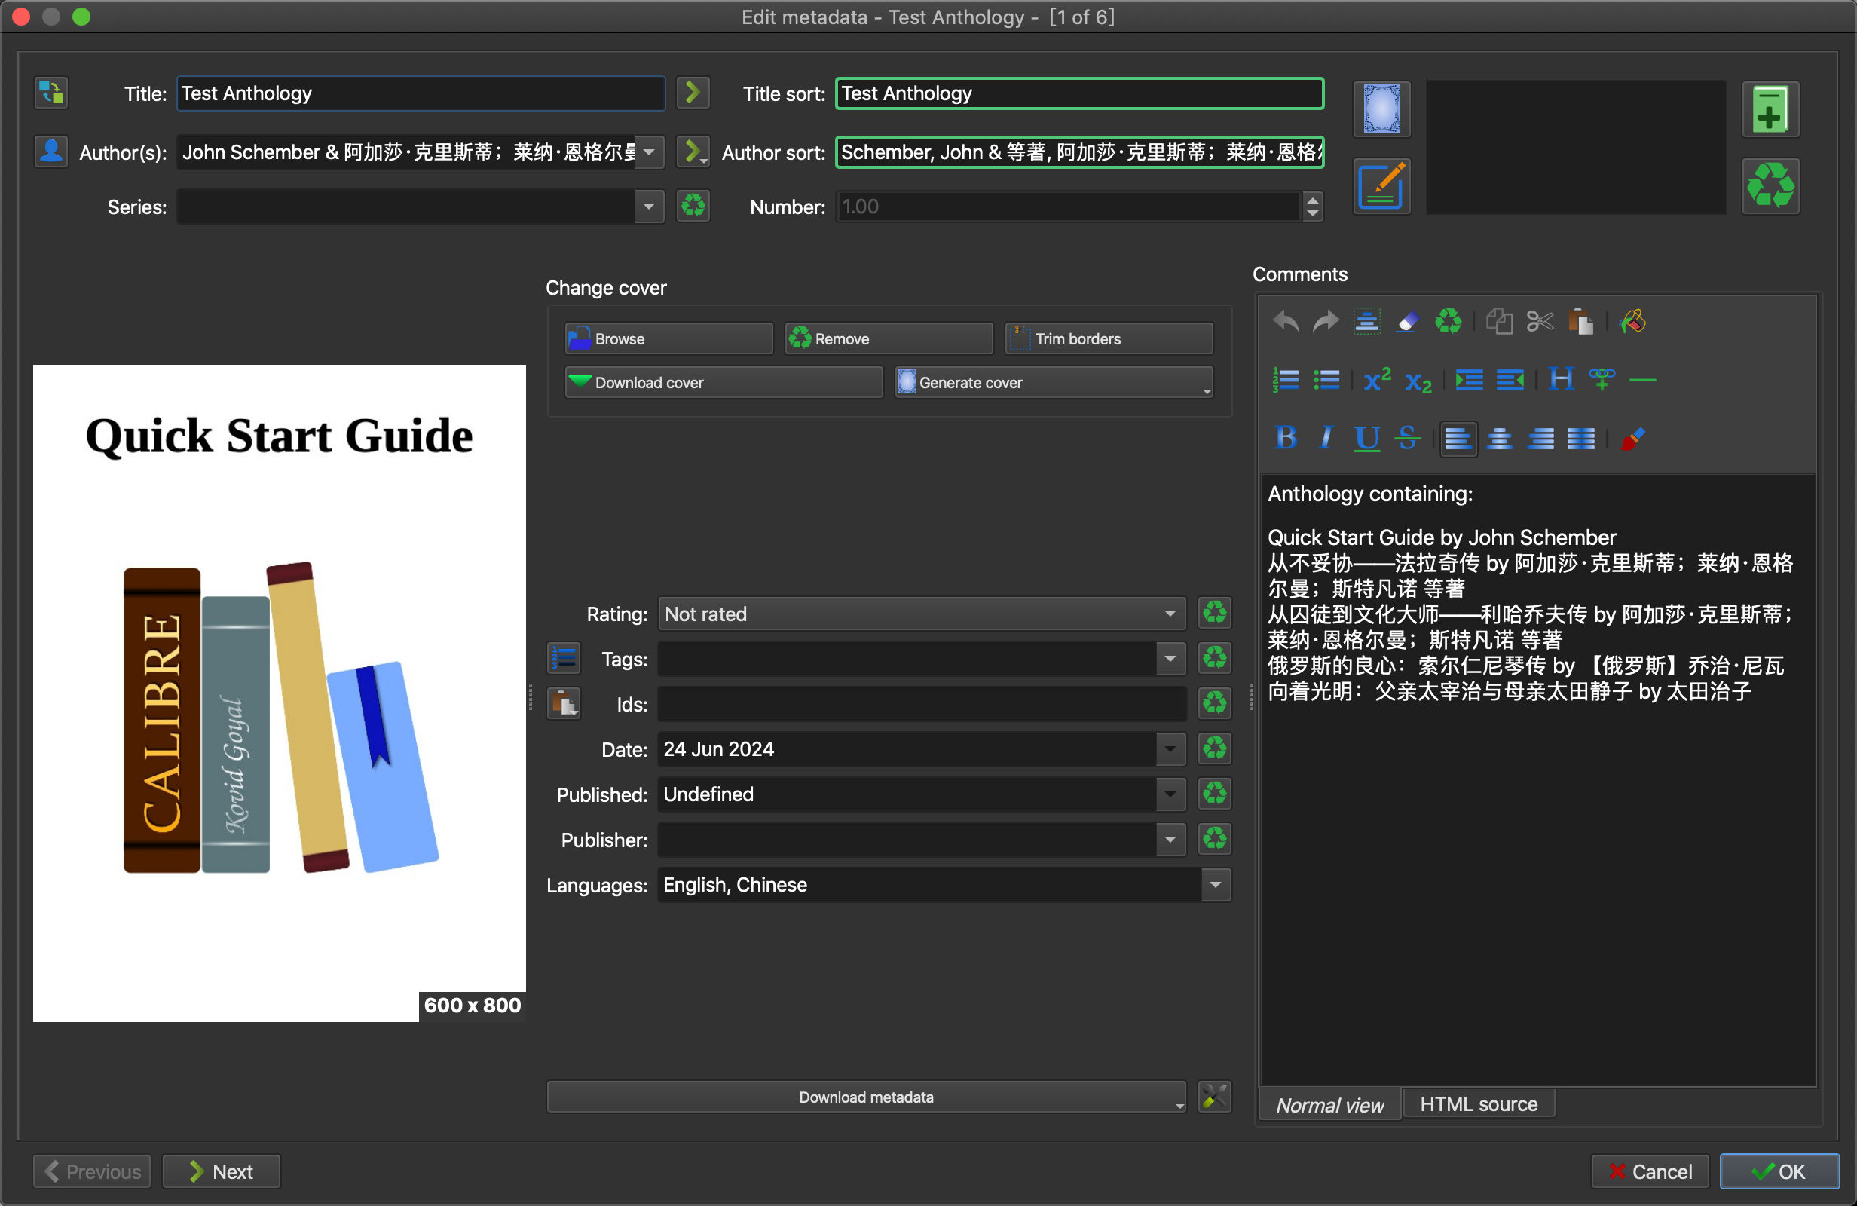This screenshot has width=1857, height=1206.
Task: Open the tag editor icon beside Tags
Action: 563,659
